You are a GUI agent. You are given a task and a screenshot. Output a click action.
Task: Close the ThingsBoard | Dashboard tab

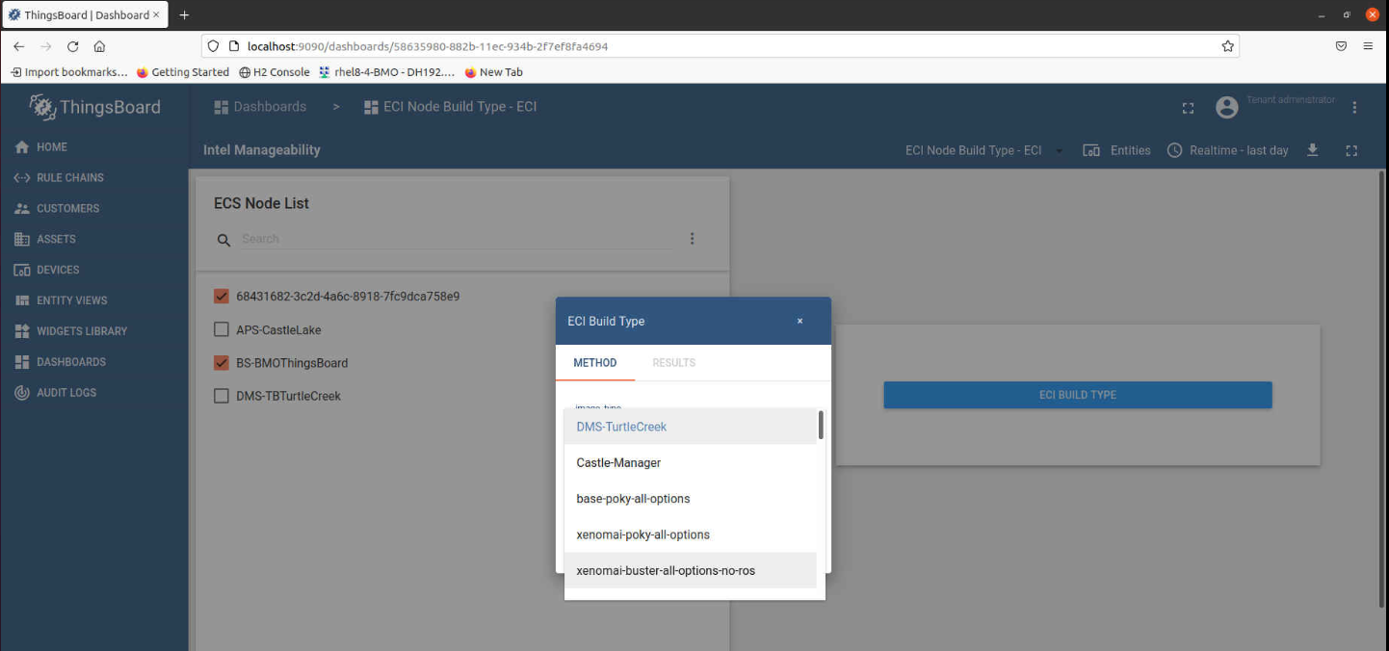[156, 15]
